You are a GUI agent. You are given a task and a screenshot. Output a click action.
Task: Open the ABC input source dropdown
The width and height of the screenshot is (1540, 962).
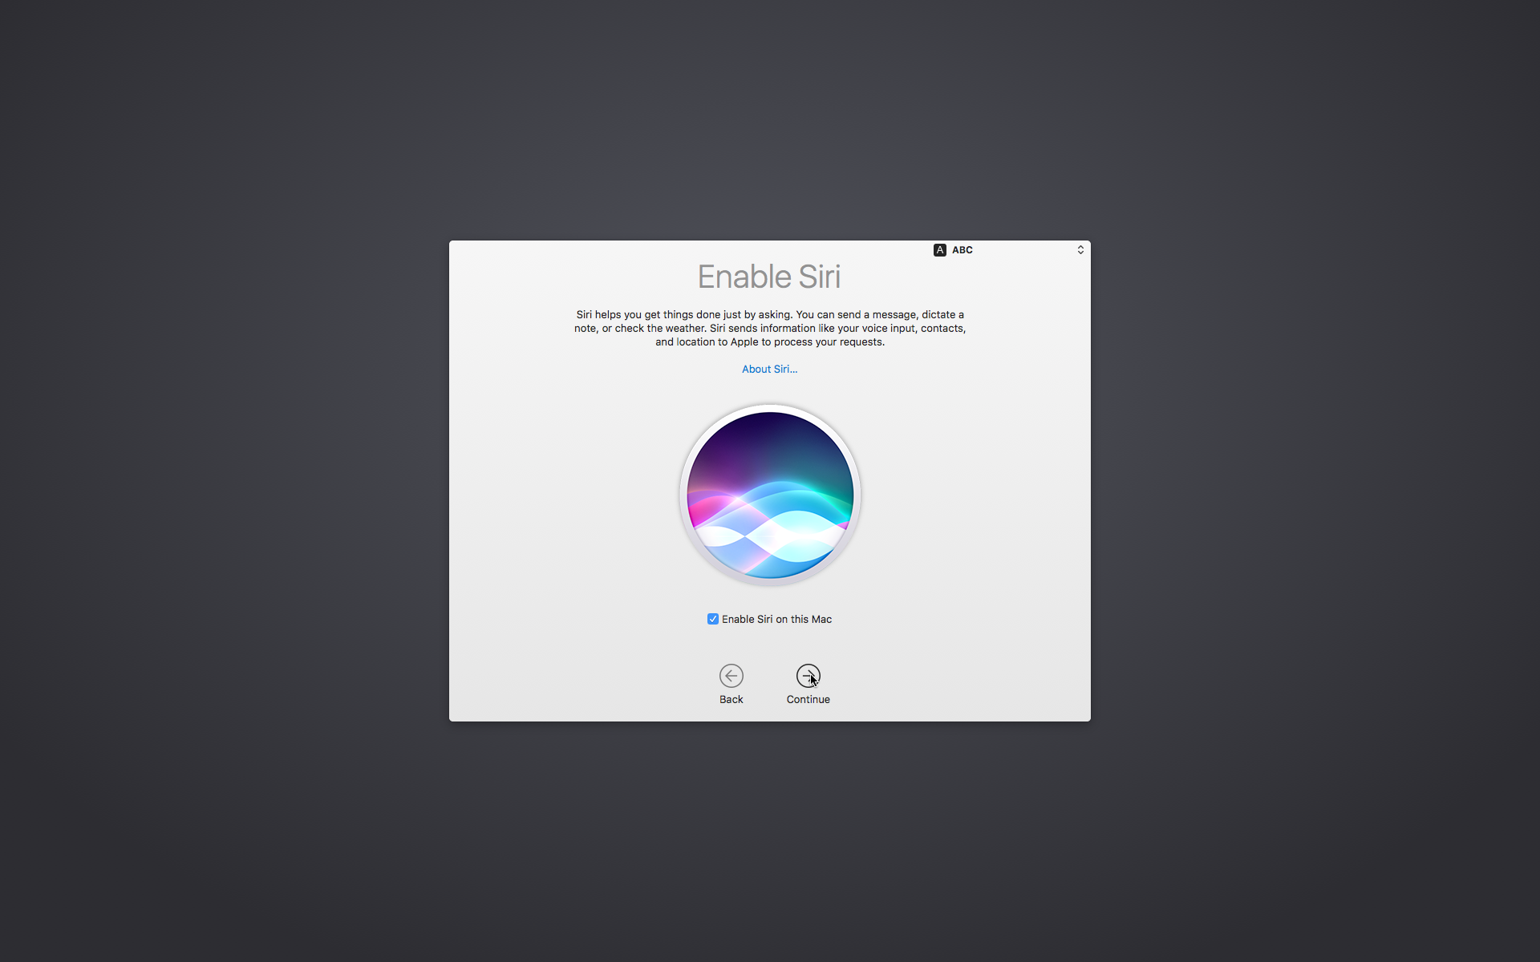[x=1009, y=250]
